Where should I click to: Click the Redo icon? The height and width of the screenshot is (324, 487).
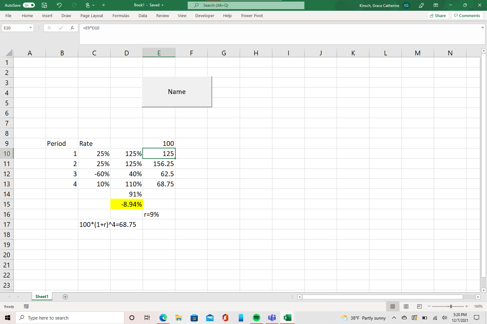(74, 5)
